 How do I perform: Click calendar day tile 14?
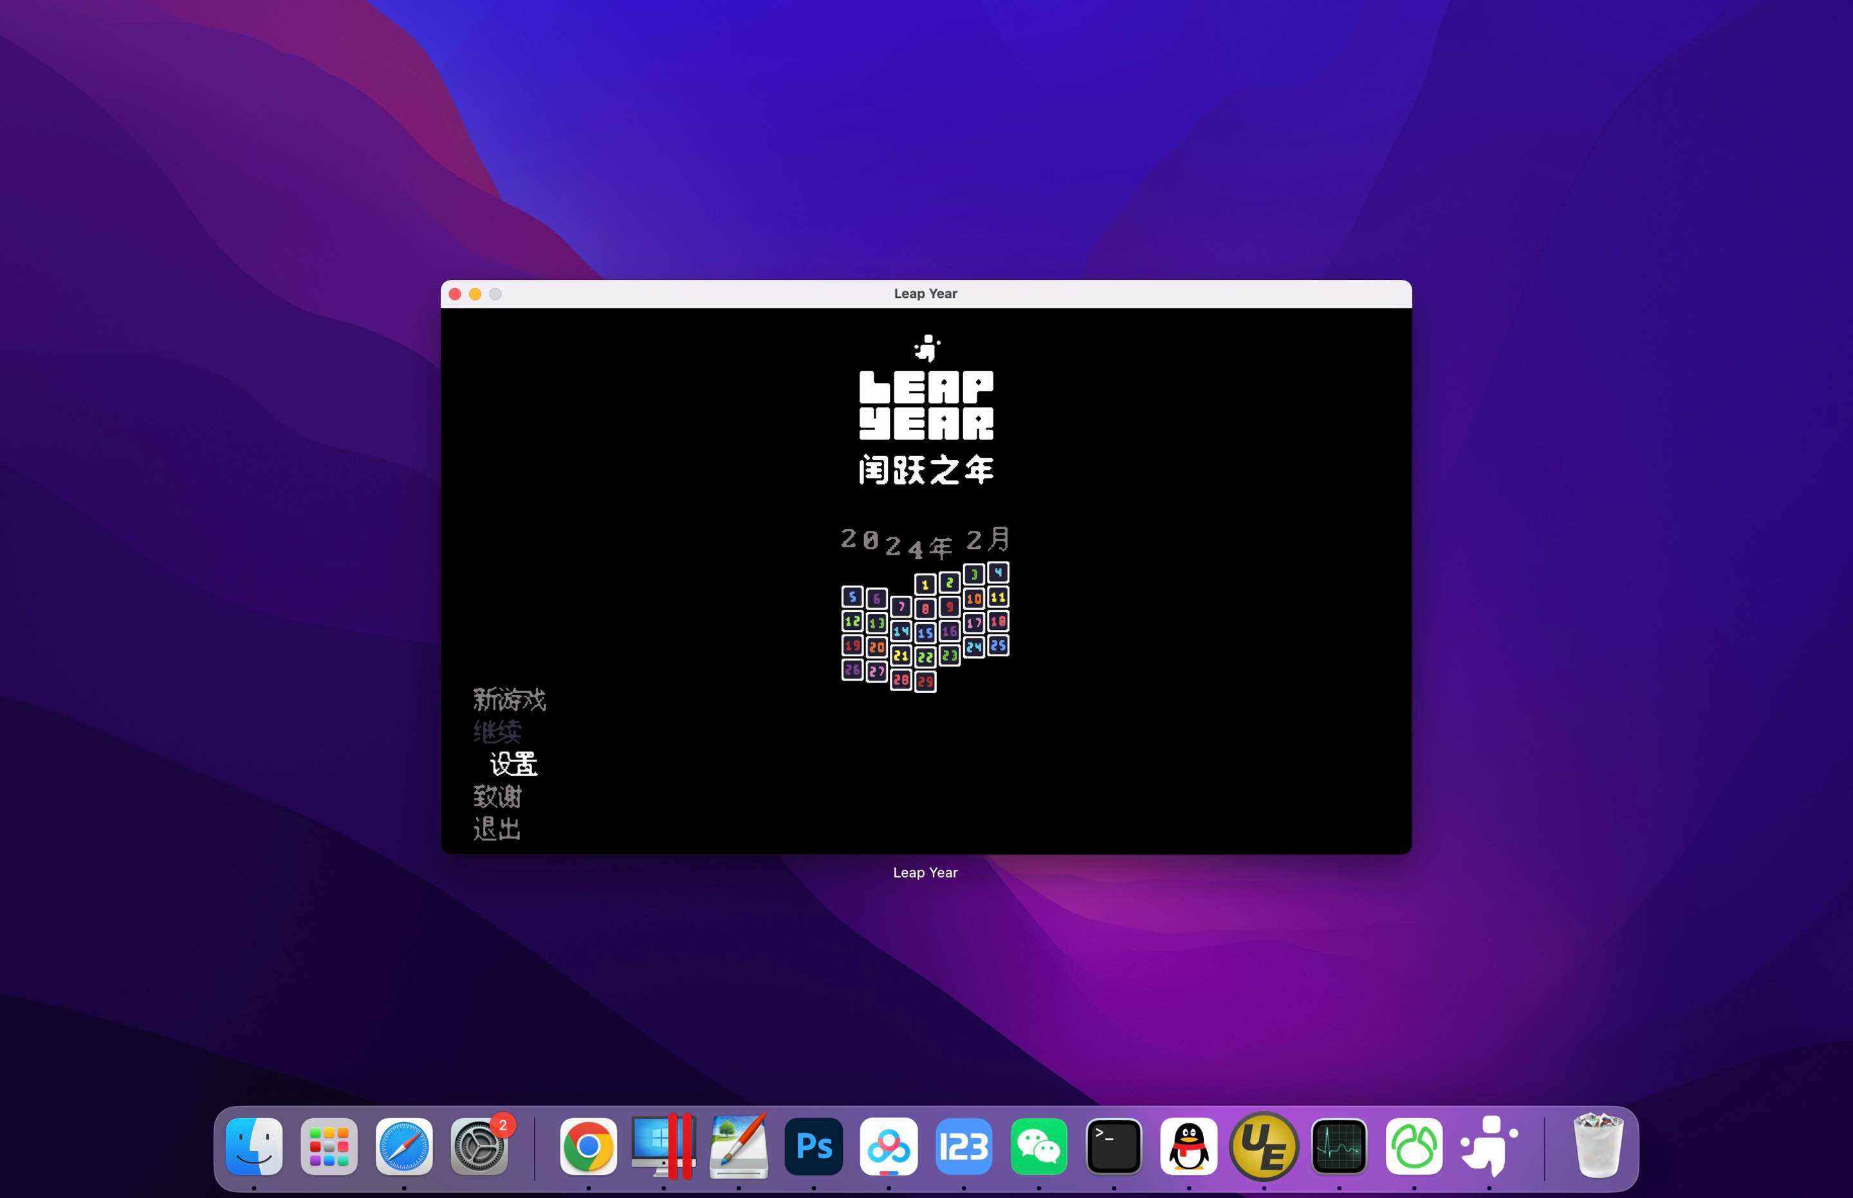coord(901,631)
